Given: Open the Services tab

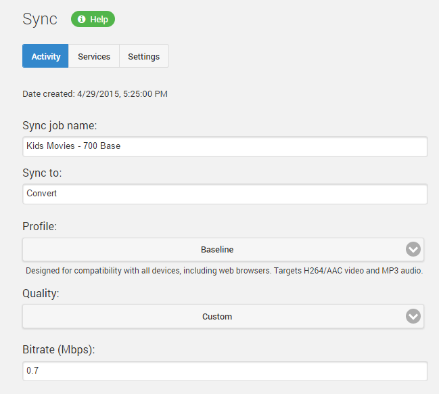Looking at the screenshot, I should [x=94, y=56].
